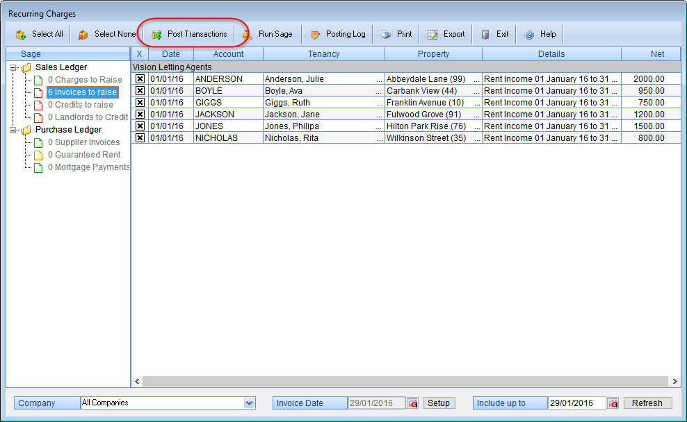The width and height of the screenshot is (687, 422).
Task: Click the Help question mark icon
Action: 529,35
